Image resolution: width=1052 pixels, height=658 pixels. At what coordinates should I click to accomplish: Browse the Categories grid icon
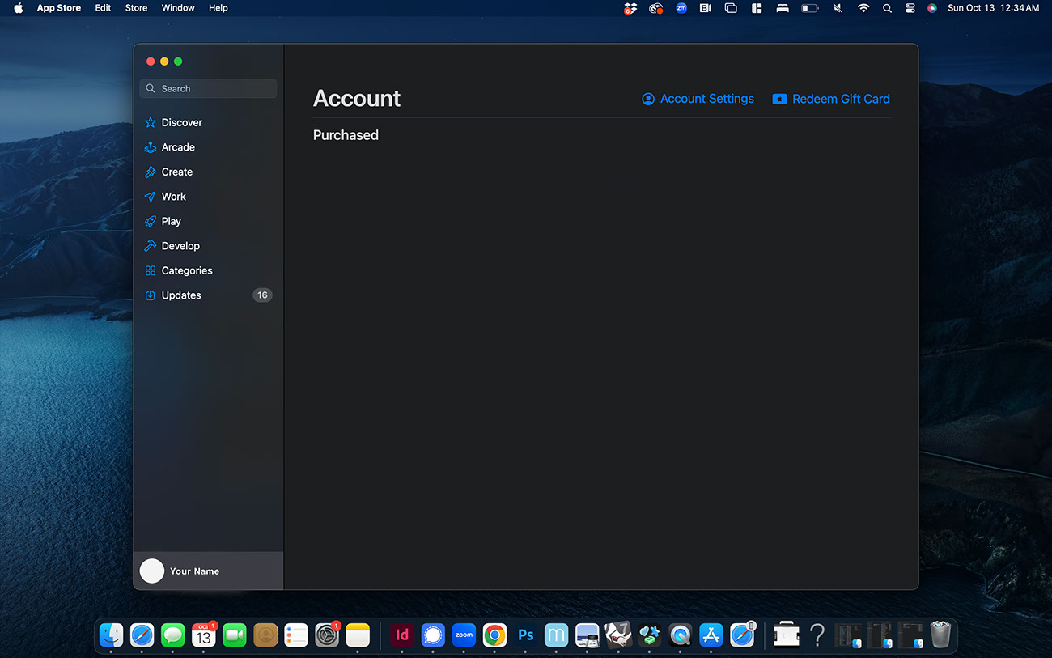151,271
